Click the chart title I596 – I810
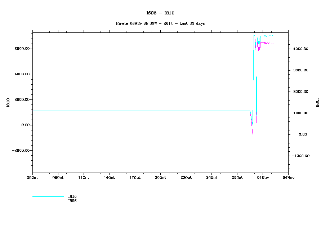 160,13
